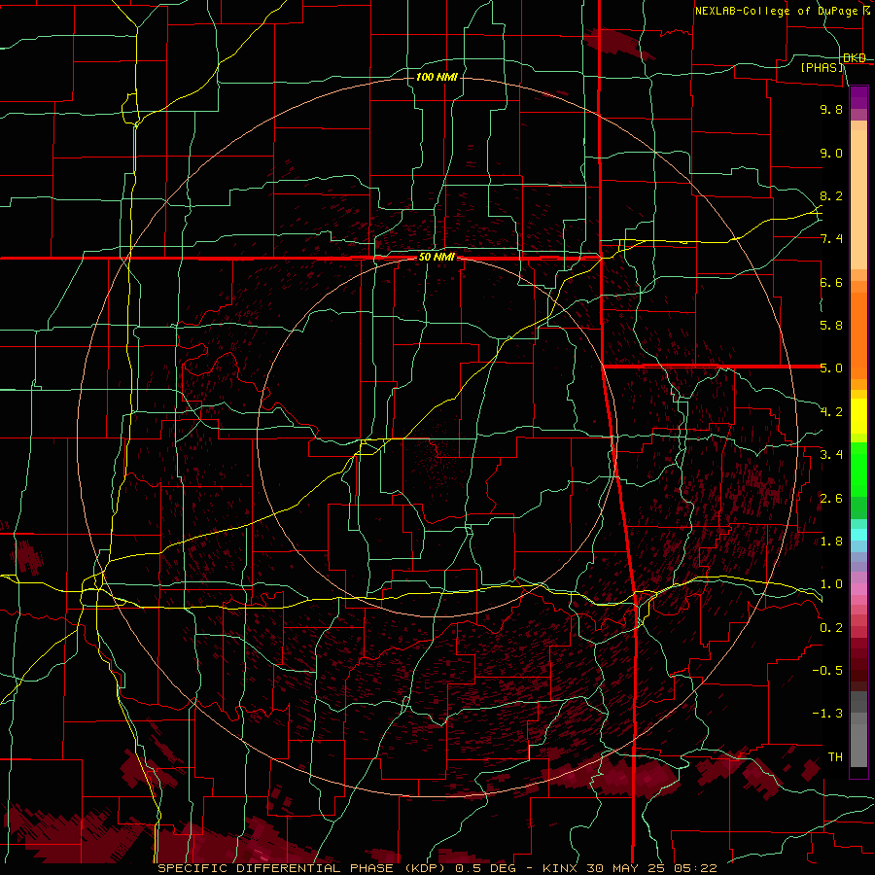Click the 100 NMI range ring label
Screen dimensions: 875x875
437,77
